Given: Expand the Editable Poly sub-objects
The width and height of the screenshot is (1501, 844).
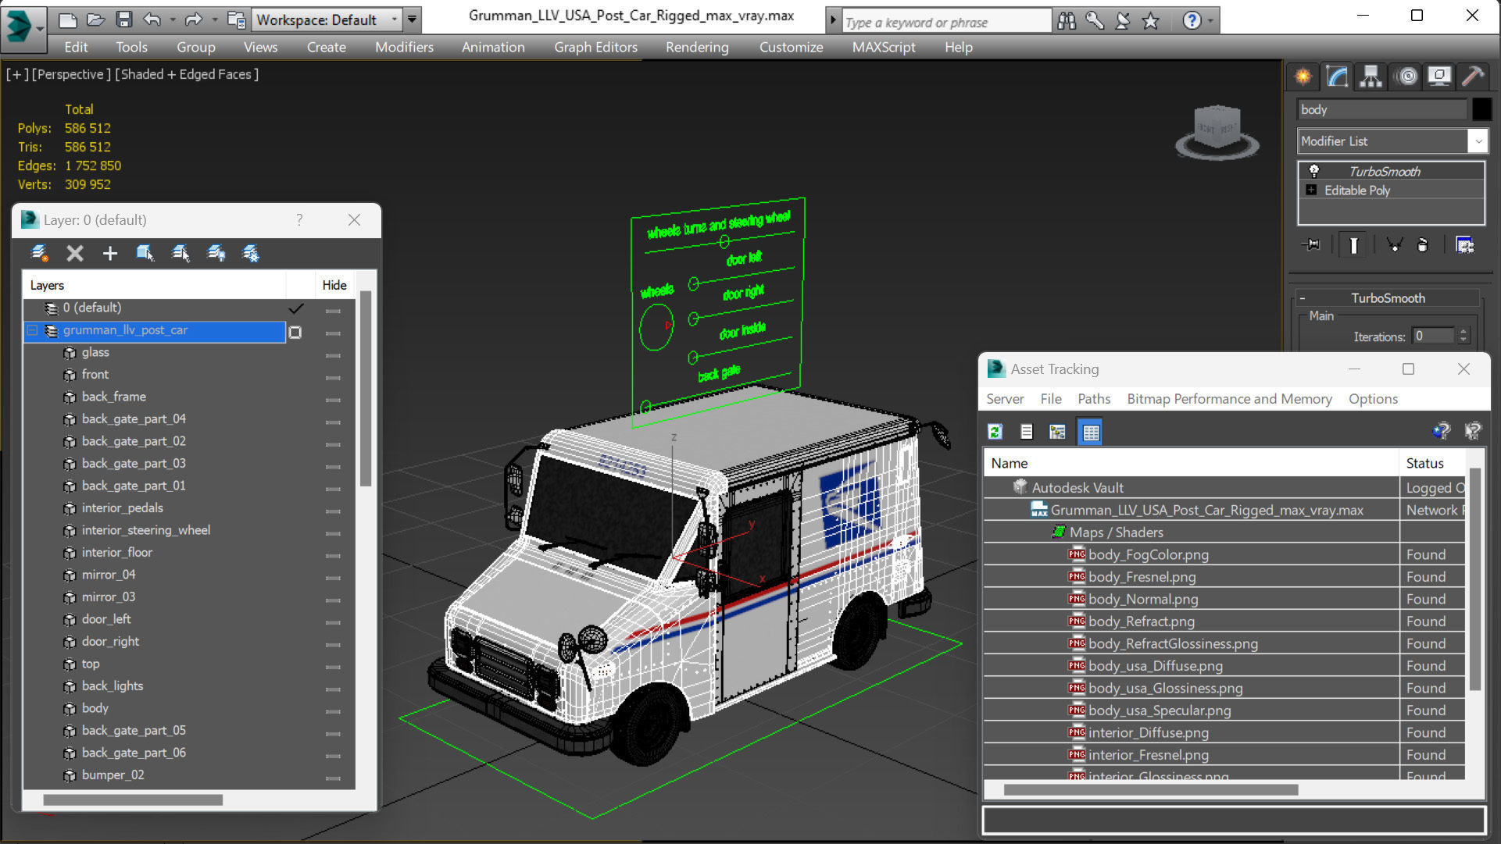Looking at the screenshot, I should [1311, 191].
